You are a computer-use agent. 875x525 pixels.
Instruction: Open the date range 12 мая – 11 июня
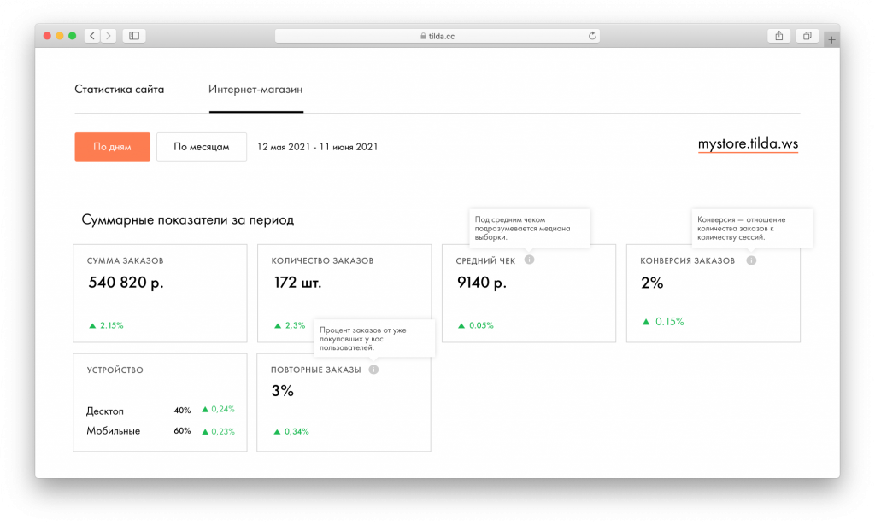[317, 147]
